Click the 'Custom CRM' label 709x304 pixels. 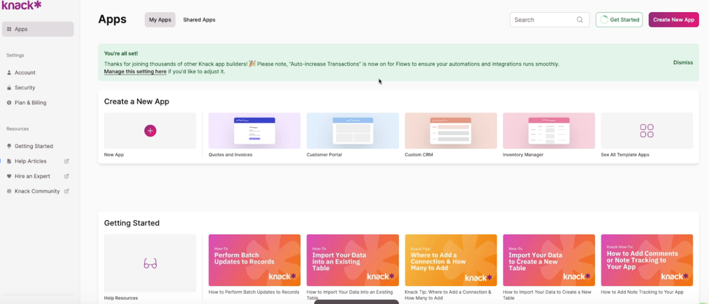[x=419, y=155]
